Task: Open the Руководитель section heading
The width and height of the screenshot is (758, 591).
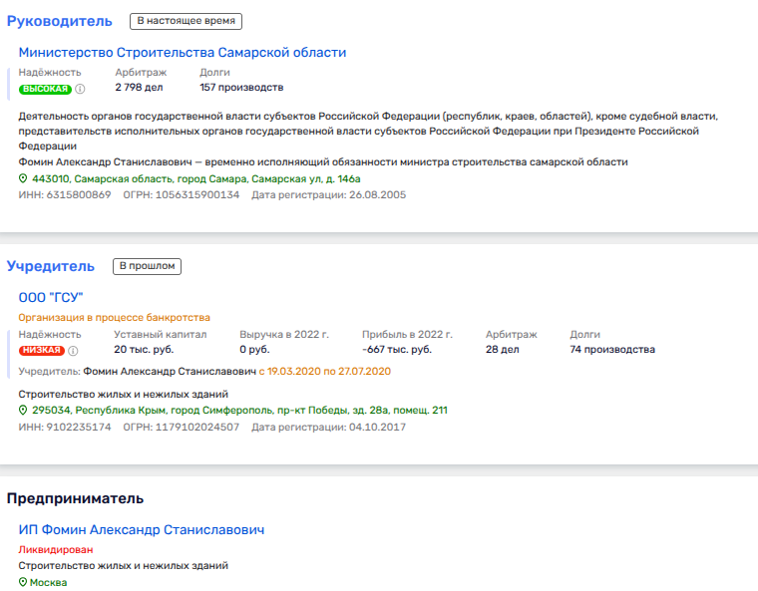Action: tap(60, 21)
